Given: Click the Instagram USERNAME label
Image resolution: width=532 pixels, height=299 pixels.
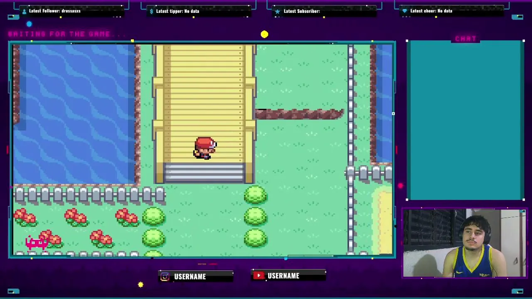Looking at the screenshot, I should pyautogui.click(x=190, y=277).
